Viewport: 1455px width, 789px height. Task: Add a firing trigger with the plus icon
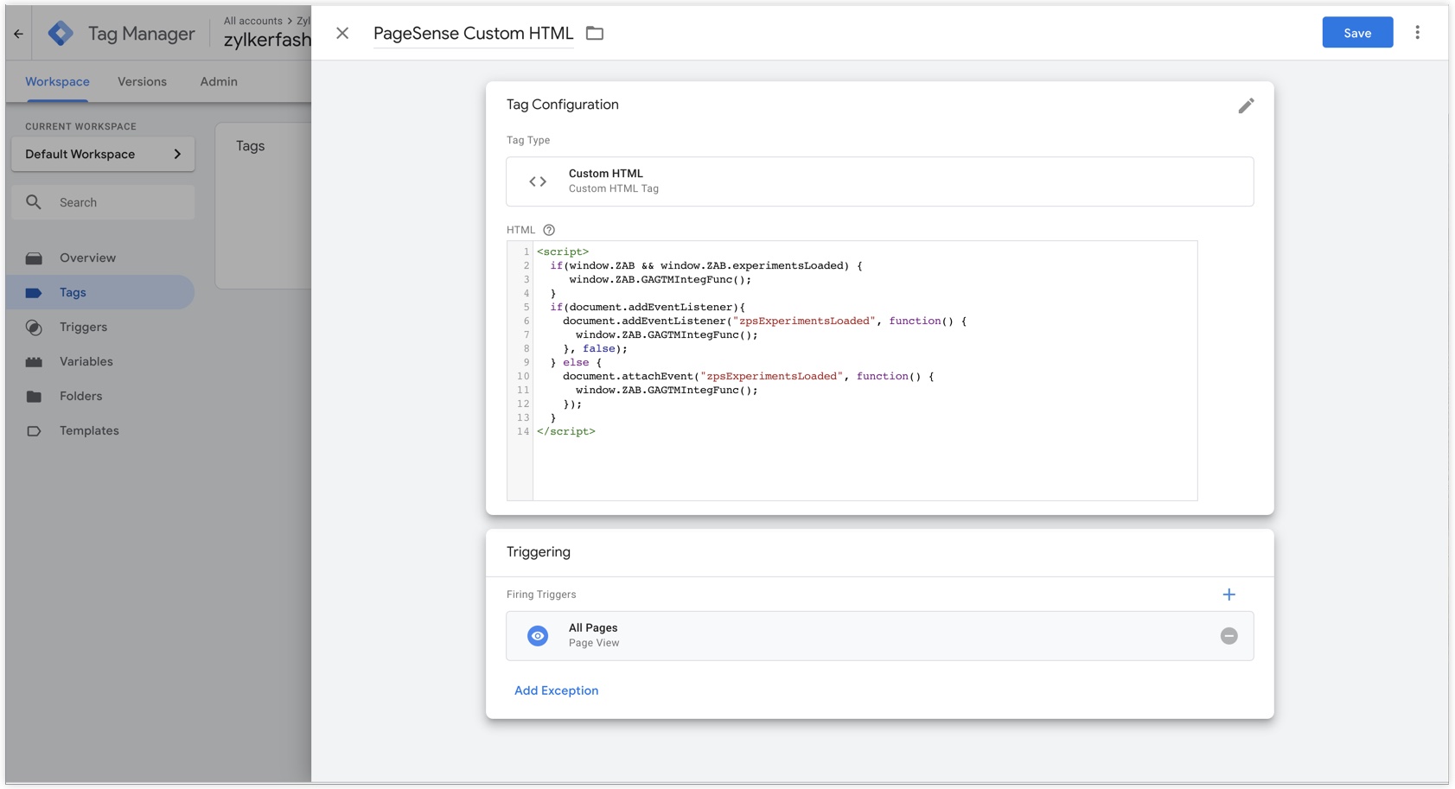(x=1228, y=595)
